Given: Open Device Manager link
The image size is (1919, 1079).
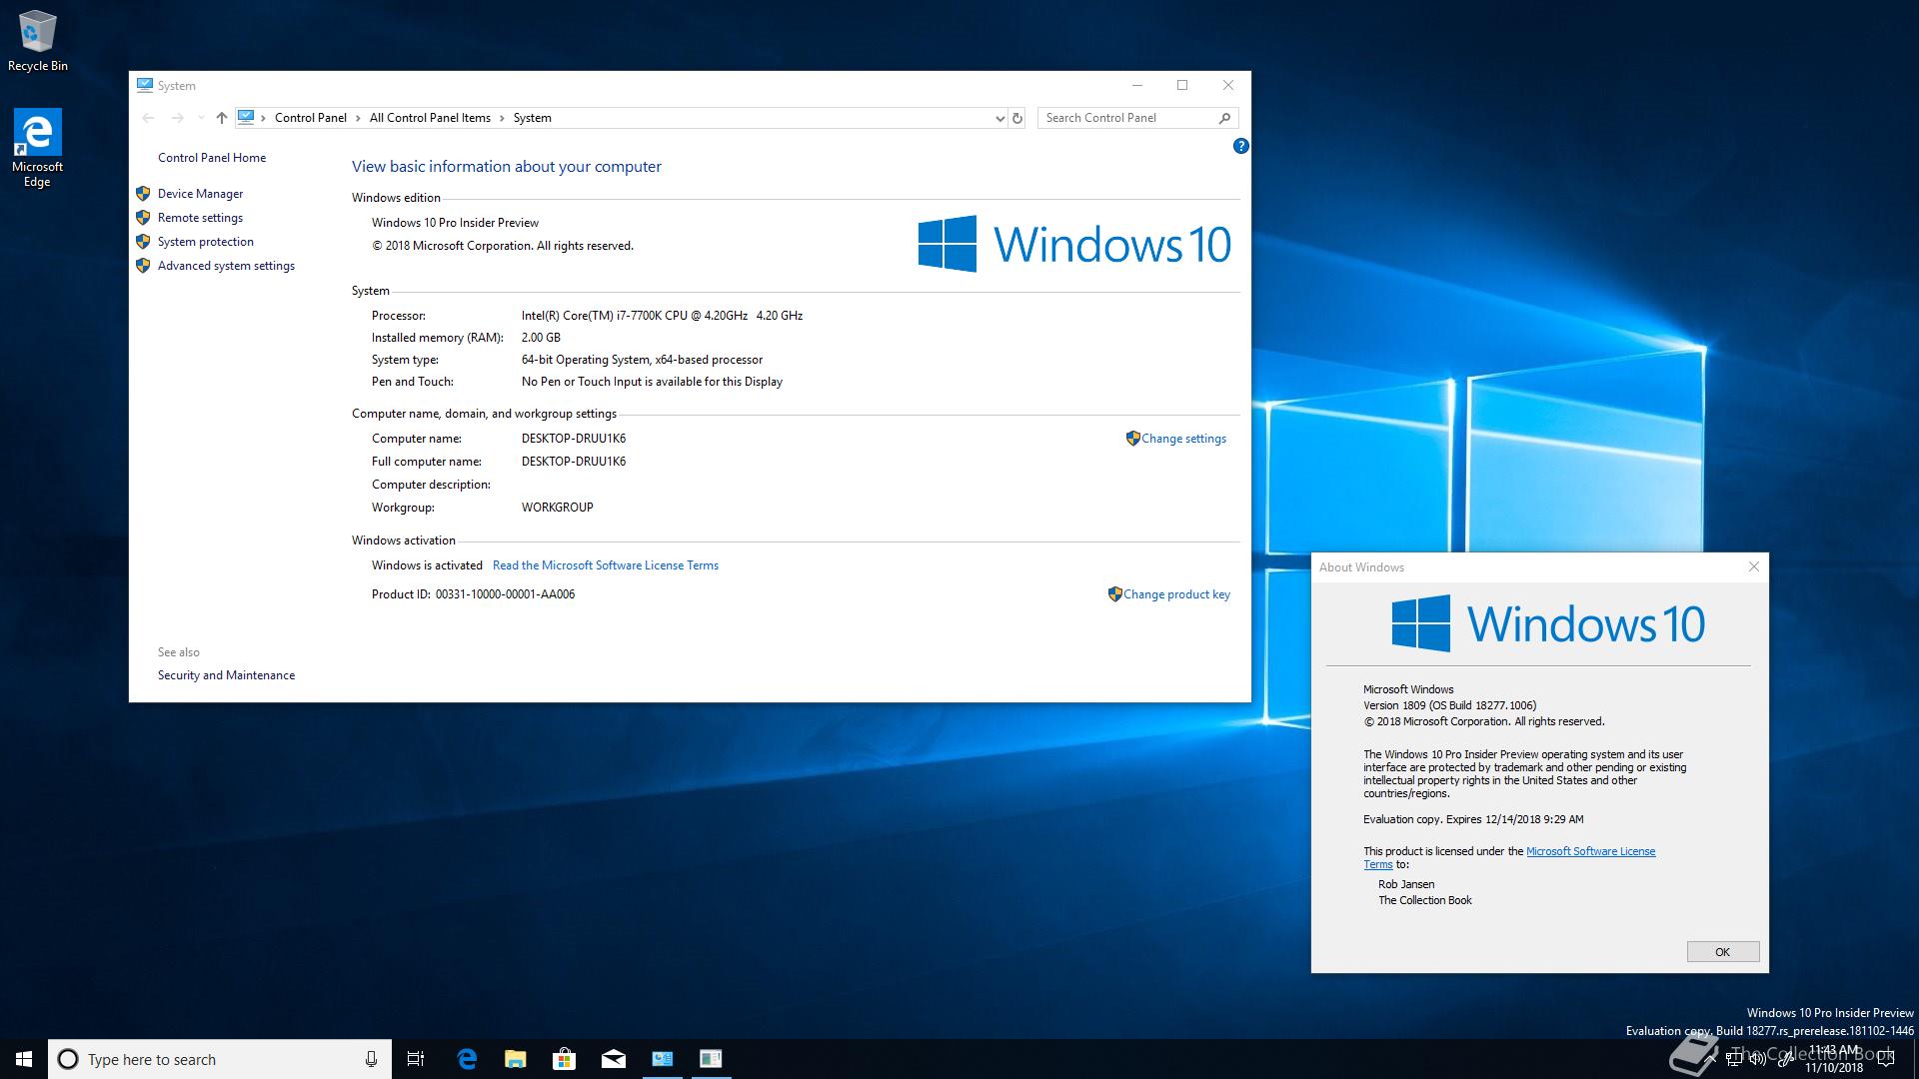Looking at the screenshot, I should pyautogui.click(x=200, y=194).
